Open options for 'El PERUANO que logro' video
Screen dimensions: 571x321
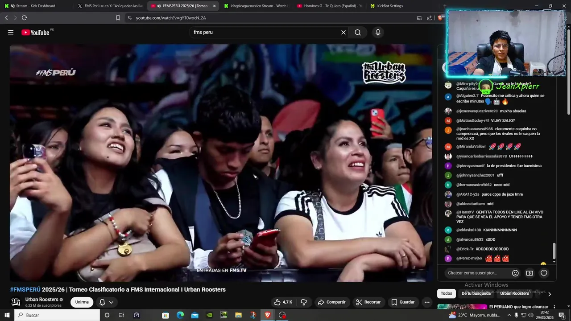point(554,307)
